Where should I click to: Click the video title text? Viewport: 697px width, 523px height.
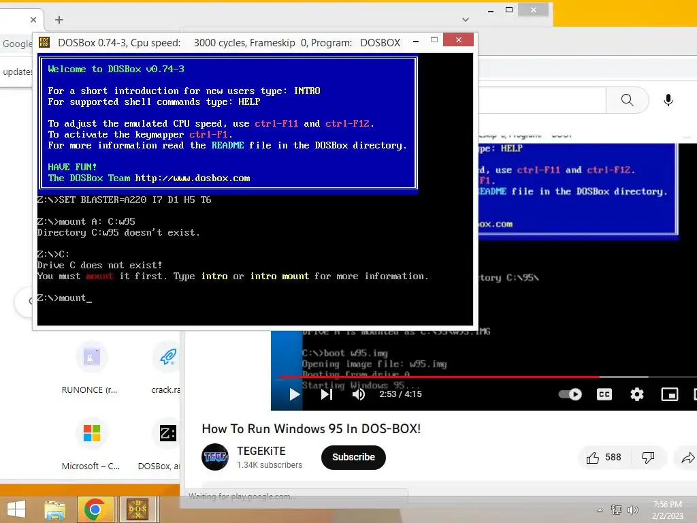[311, 429]
